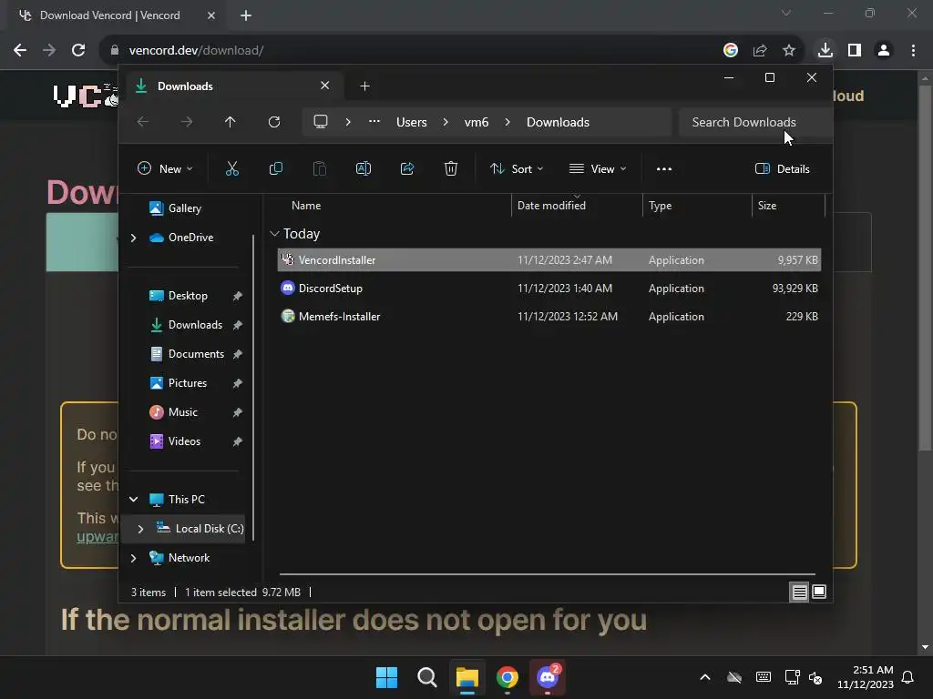Toggle the Details pane button

(782, 168)
